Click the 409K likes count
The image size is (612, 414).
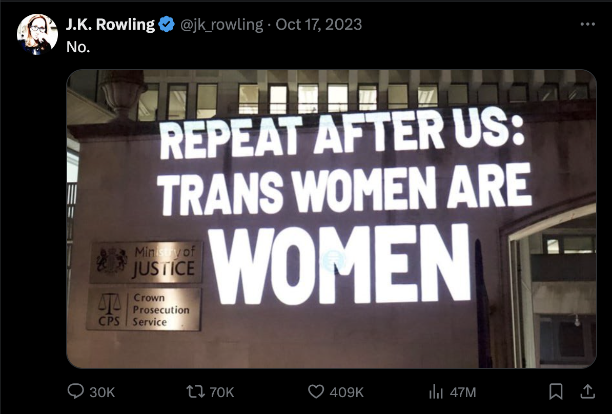click(x=346, y=392)
